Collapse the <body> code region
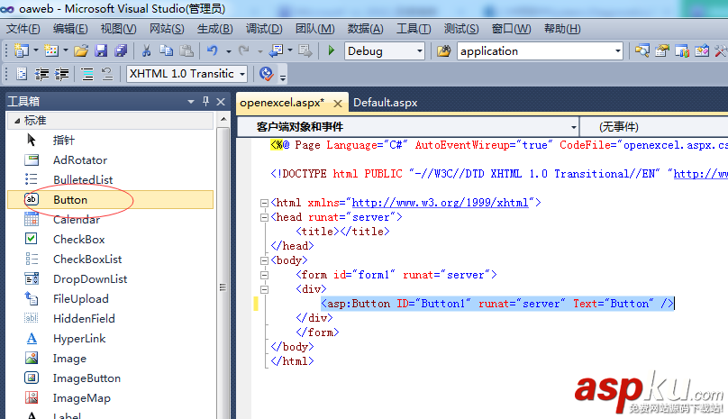728x419 pixels. [264, 260]
